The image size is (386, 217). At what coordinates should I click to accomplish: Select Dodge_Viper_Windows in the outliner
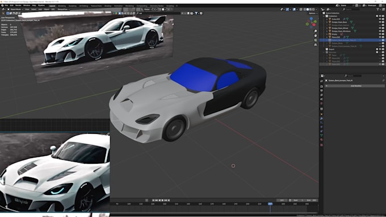(x=341, y=31)
